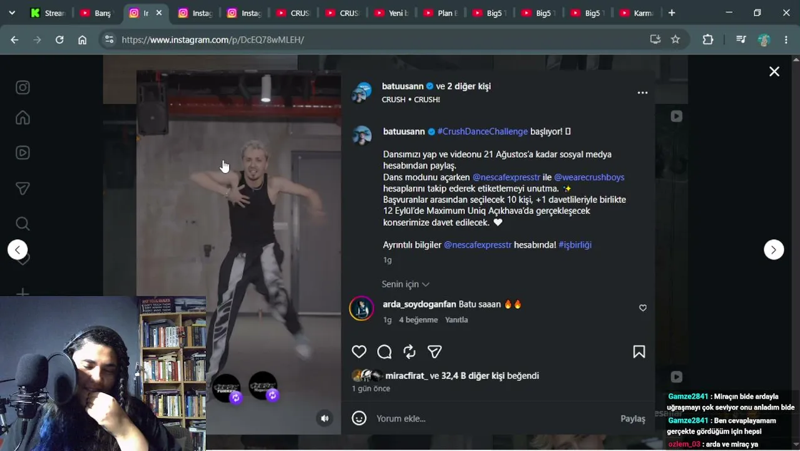Open the Chrome media control icon

[741, 39]
